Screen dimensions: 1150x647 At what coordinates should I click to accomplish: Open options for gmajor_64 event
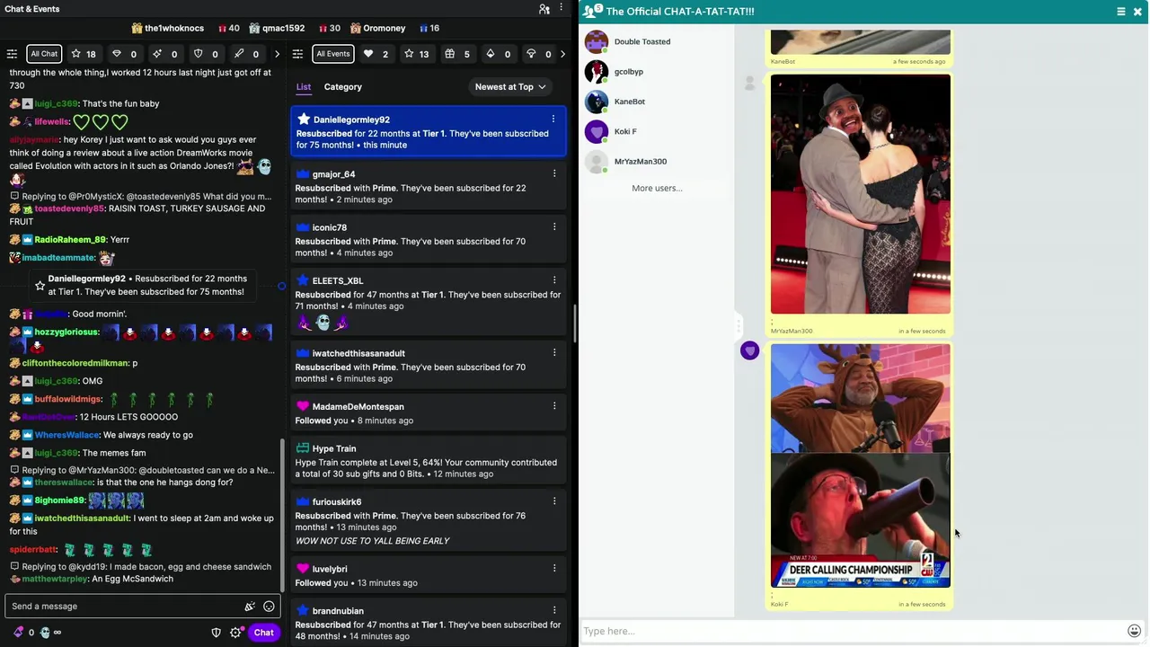click(x=553, y=173)
